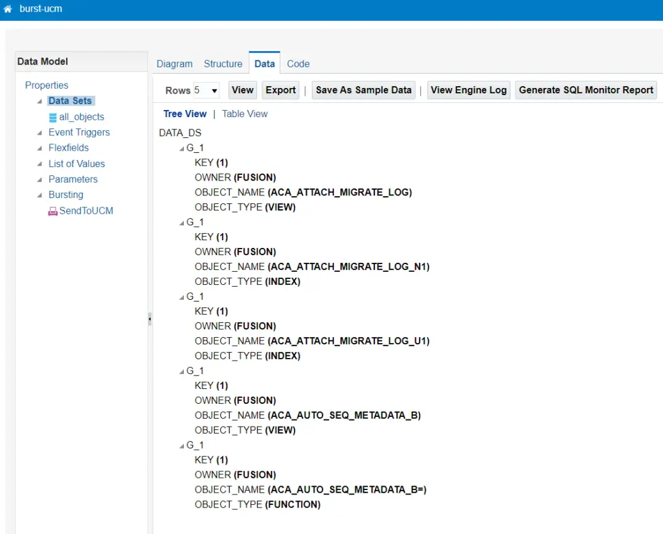Image resolution: width=663 pixels, height=534 pixels.
Task: Collapse the Bursting tree node
Action: pyautogui.click(x=39, y=195)
